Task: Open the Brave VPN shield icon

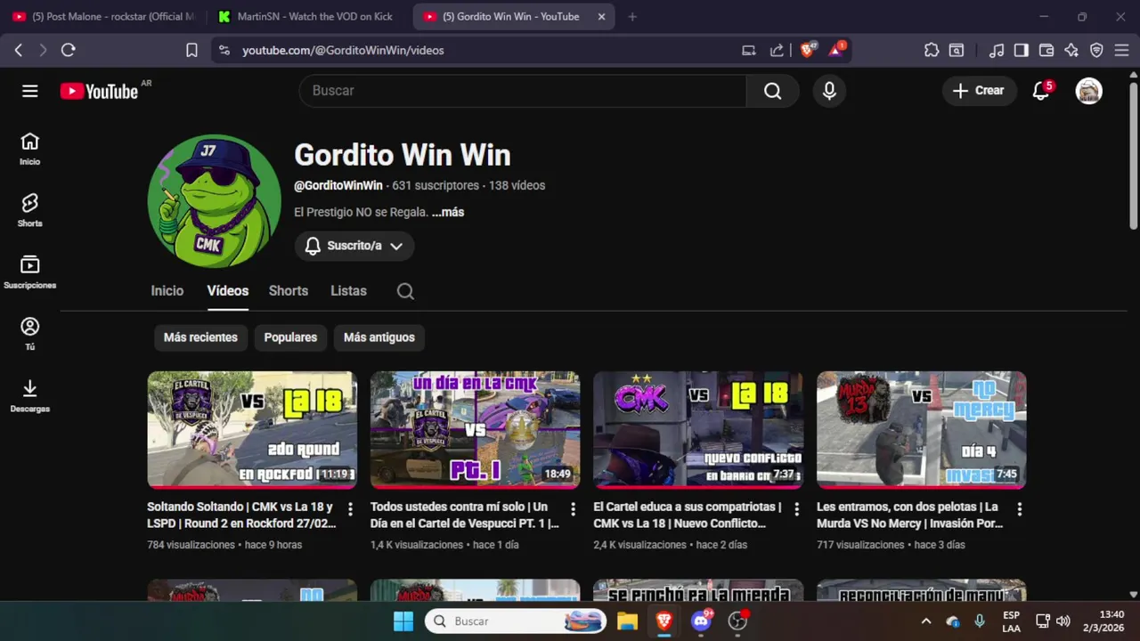Action: tap(1096, 50)
